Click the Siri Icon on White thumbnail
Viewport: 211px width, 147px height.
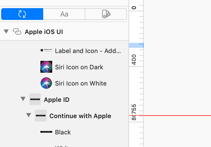[x=46, y=83]
